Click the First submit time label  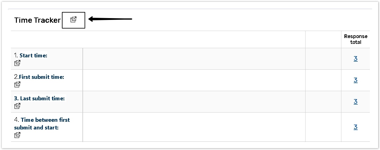coord(41,77)
